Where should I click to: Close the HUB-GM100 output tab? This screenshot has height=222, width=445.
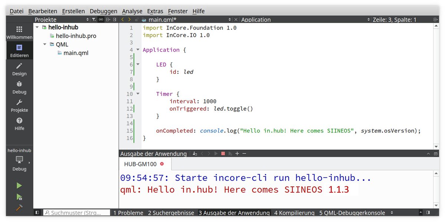click(x=162, y=163)
